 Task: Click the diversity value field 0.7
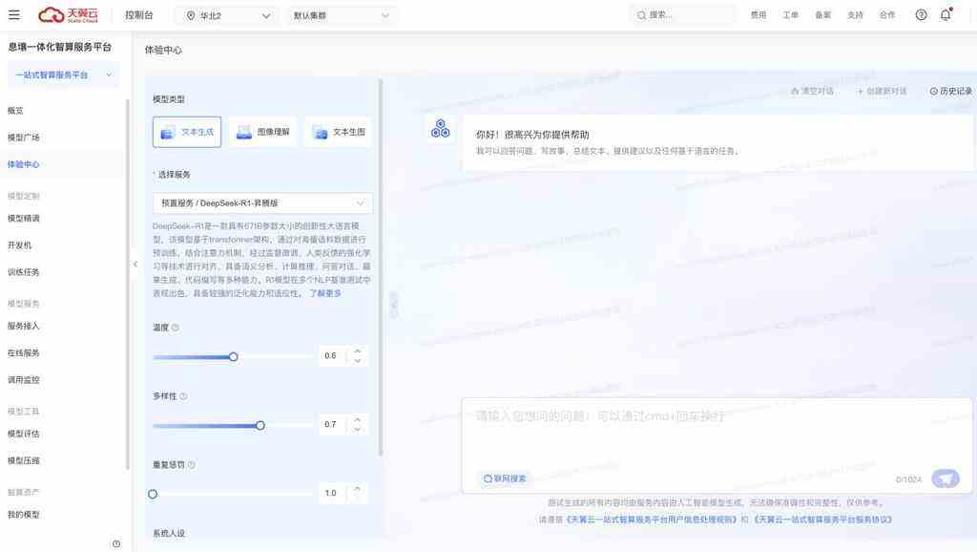tap(331, 424)
